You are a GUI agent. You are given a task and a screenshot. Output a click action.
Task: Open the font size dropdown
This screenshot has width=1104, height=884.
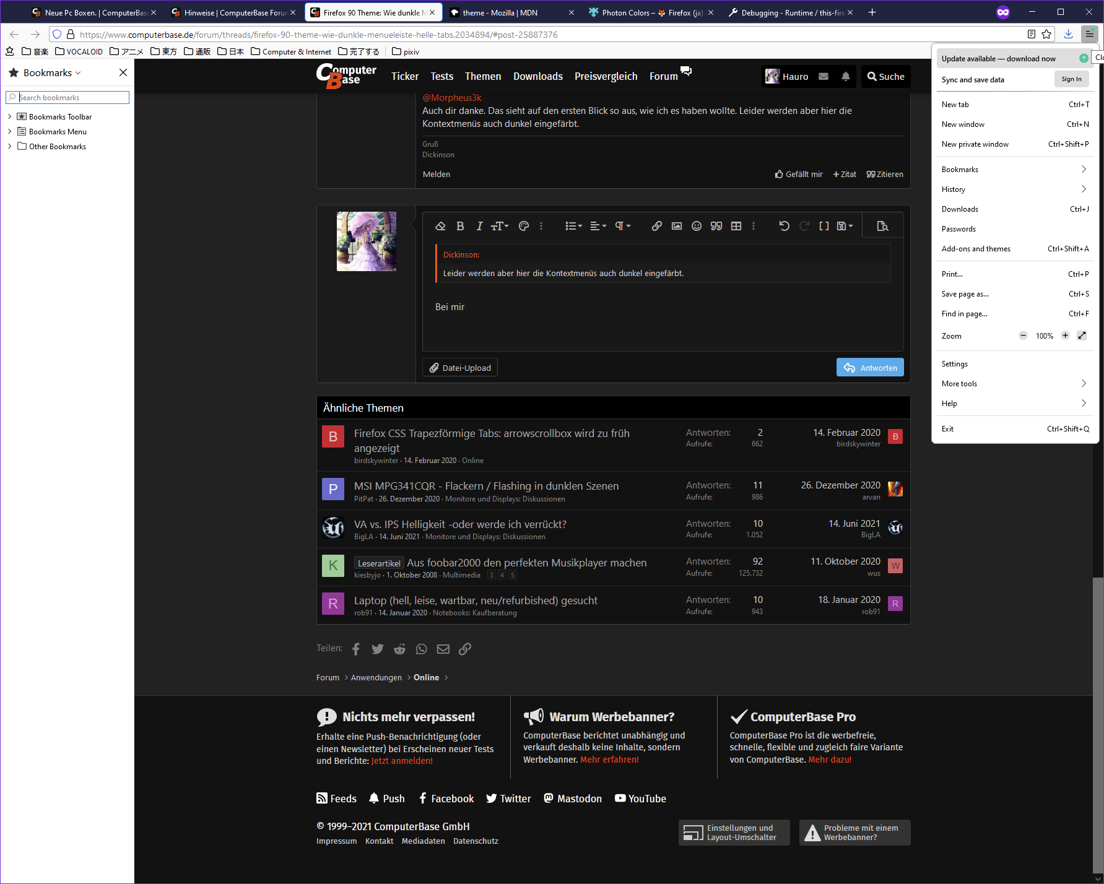pos(500,226)
